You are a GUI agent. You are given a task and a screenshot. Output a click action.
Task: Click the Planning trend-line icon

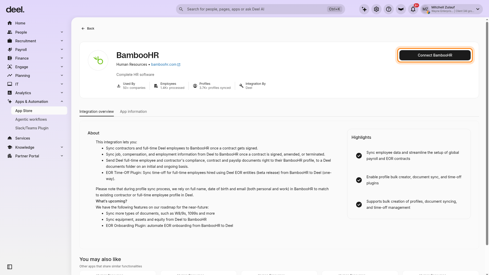10,76
